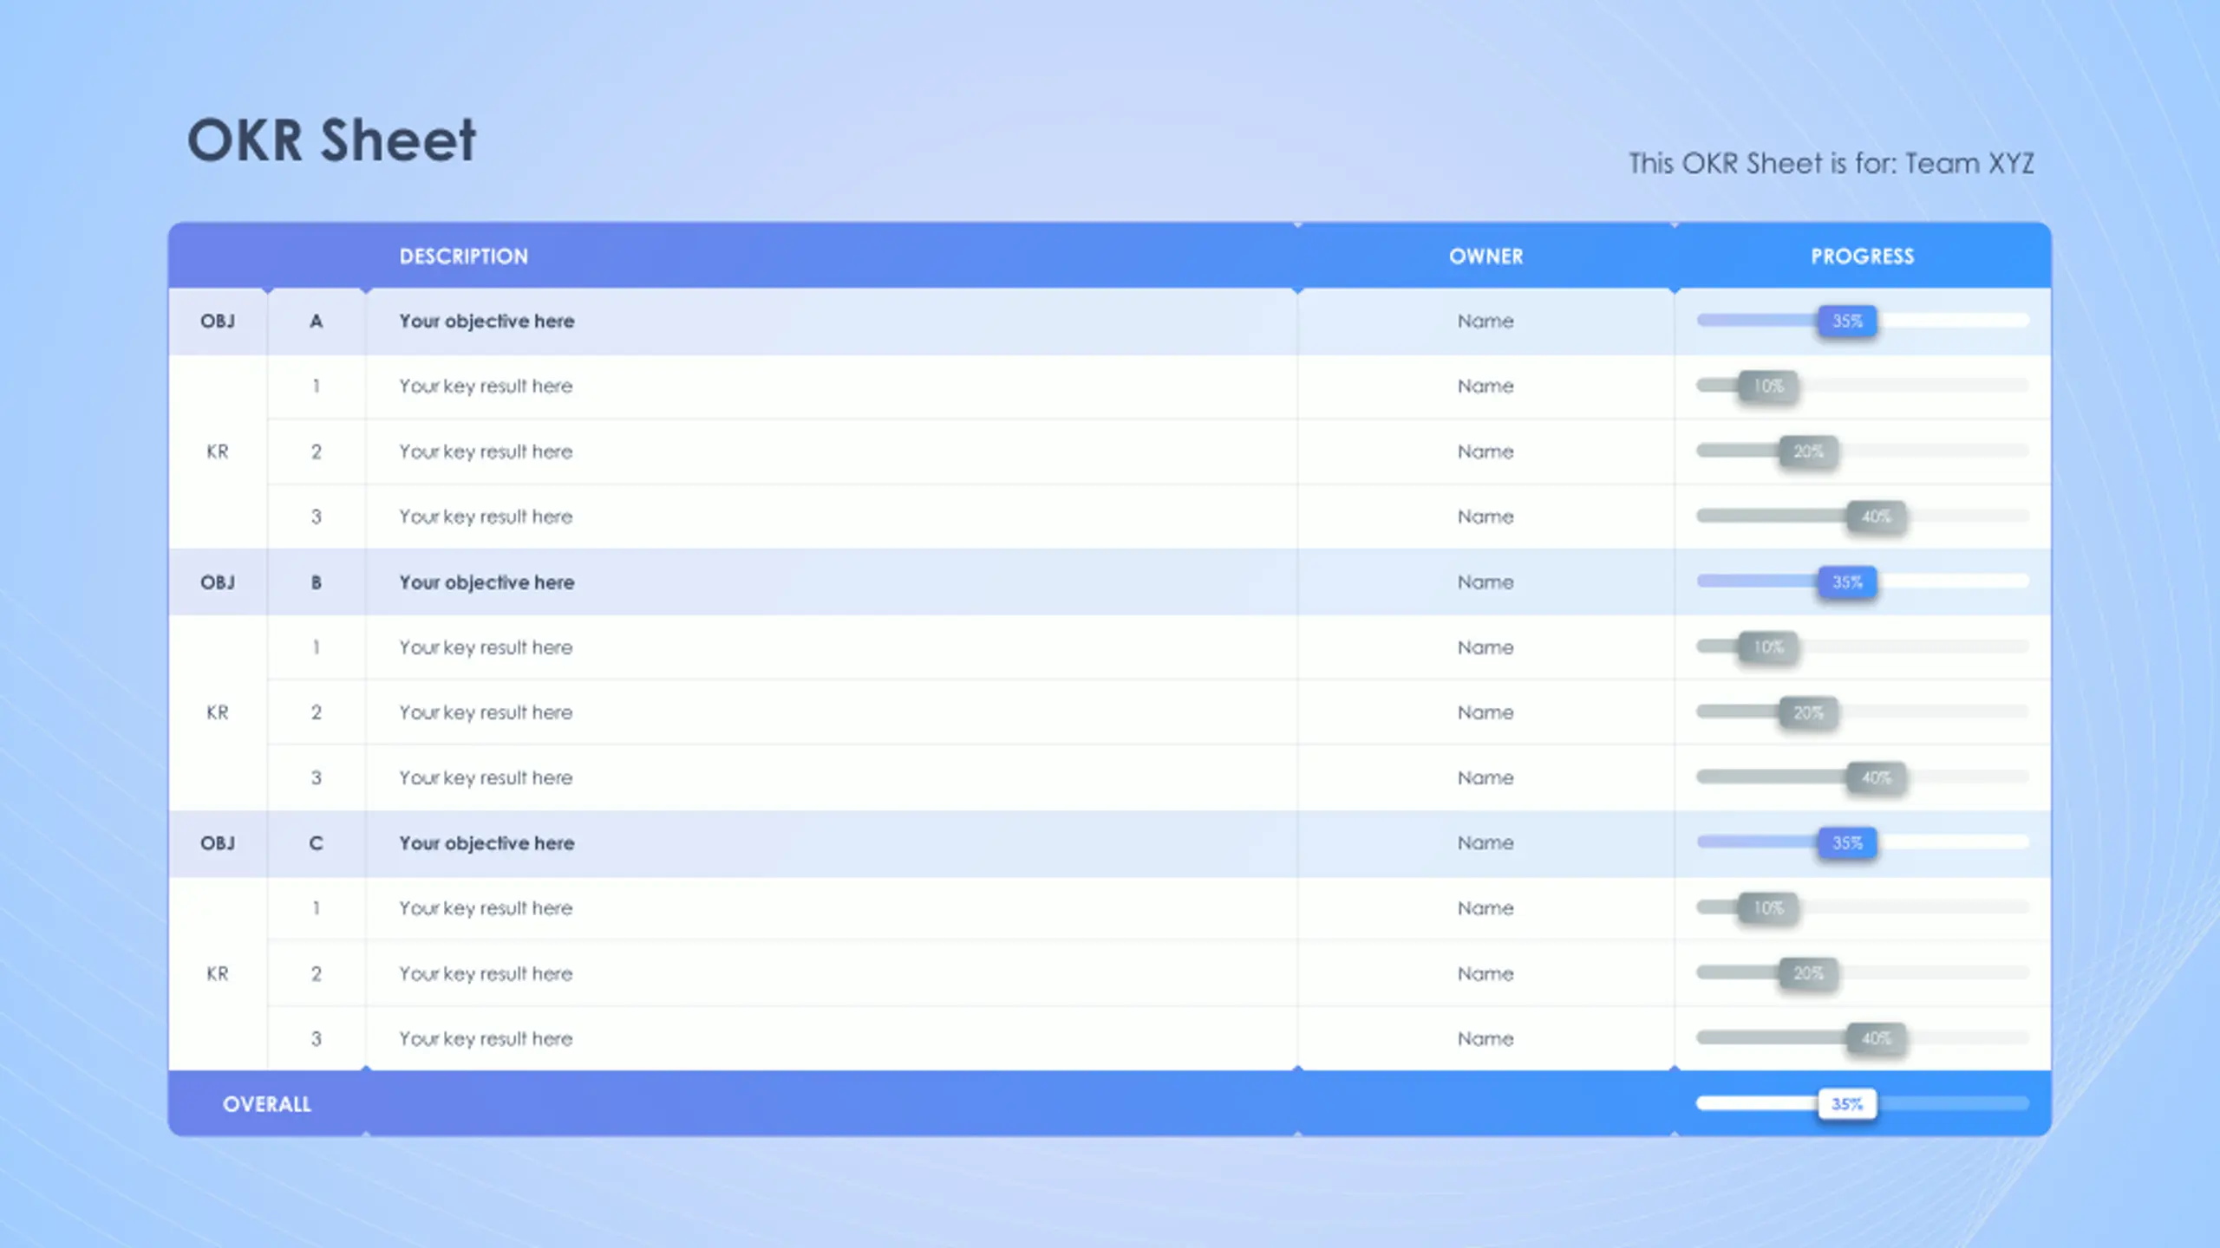Select 'This OKR Sheet is for: Team XYZ' text
Screen dimensions: 2220x1248
1831,163
